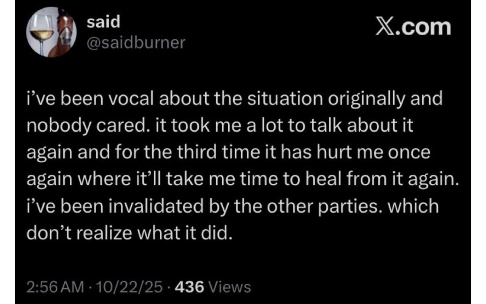
Task: Click the line "again and for the third time"
Action: pos(228,153)
